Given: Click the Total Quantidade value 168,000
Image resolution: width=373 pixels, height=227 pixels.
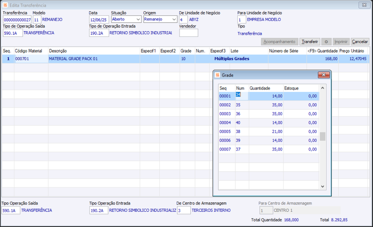Looking at the screenshot, I should 291,220.
